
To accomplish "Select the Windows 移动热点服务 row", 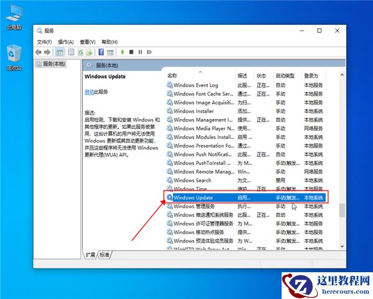I will (x=245, y=232).
